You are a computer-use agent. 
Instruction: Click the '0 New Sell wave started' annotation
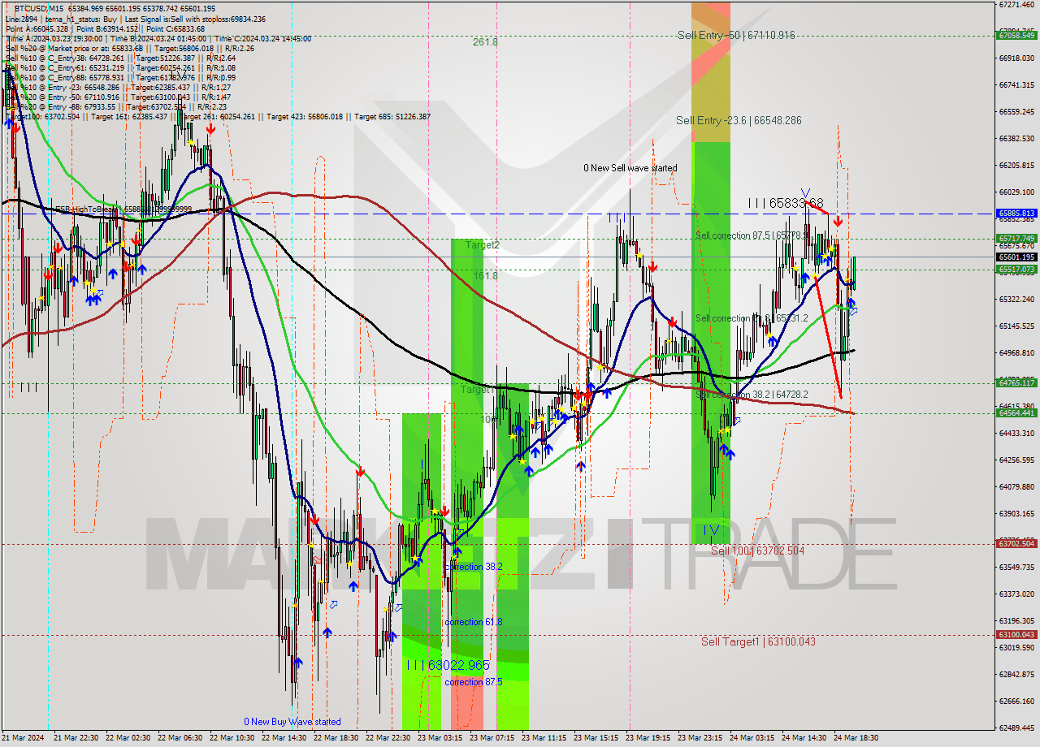[x=630, y=168]
